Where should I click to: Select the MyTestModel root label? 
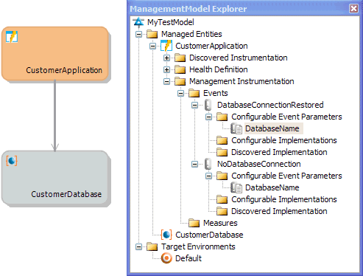click(x=171, y=22)
